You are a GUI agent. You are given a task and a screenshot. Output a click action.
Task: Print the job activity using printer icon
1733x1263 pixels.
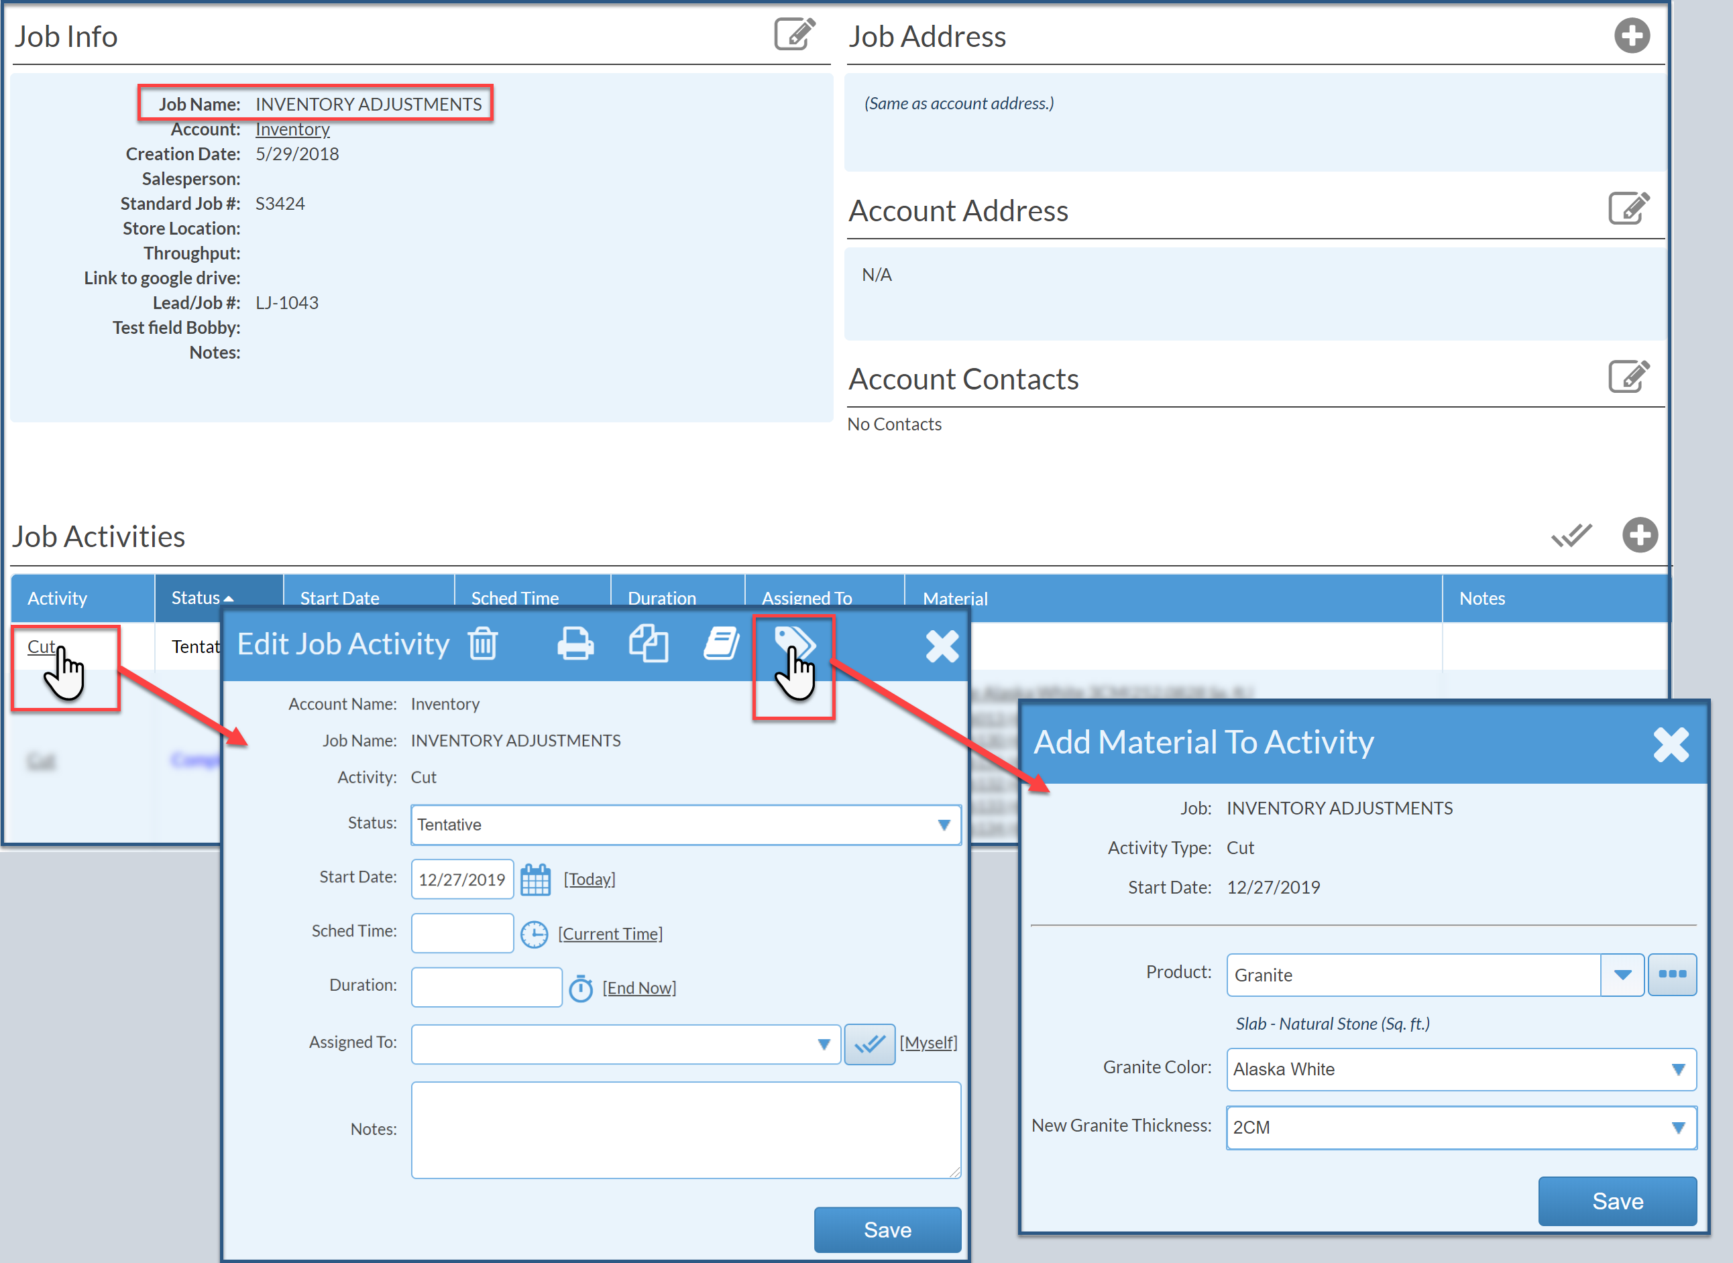click(x=575, y=643)
